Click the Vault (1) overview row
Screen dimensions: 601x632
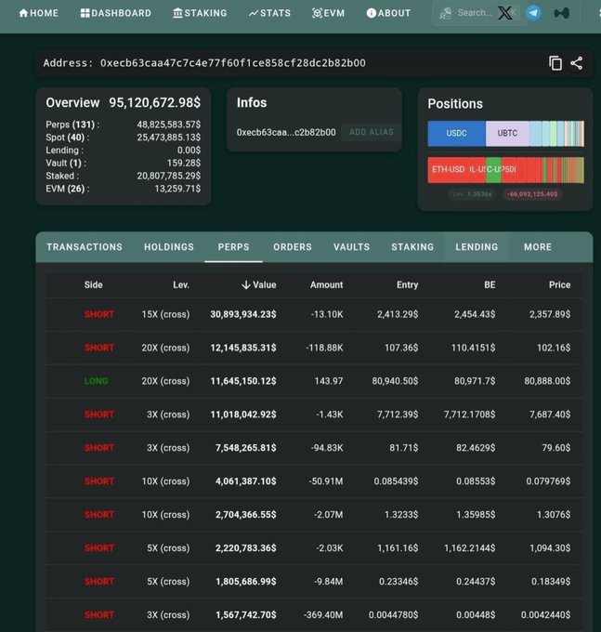[x=123, y=164]
